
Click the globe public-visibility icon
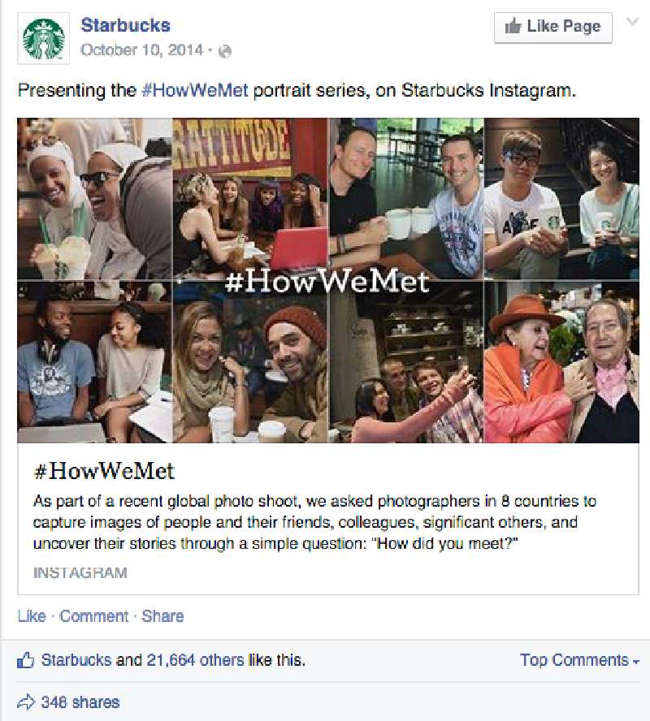(225, 51)
